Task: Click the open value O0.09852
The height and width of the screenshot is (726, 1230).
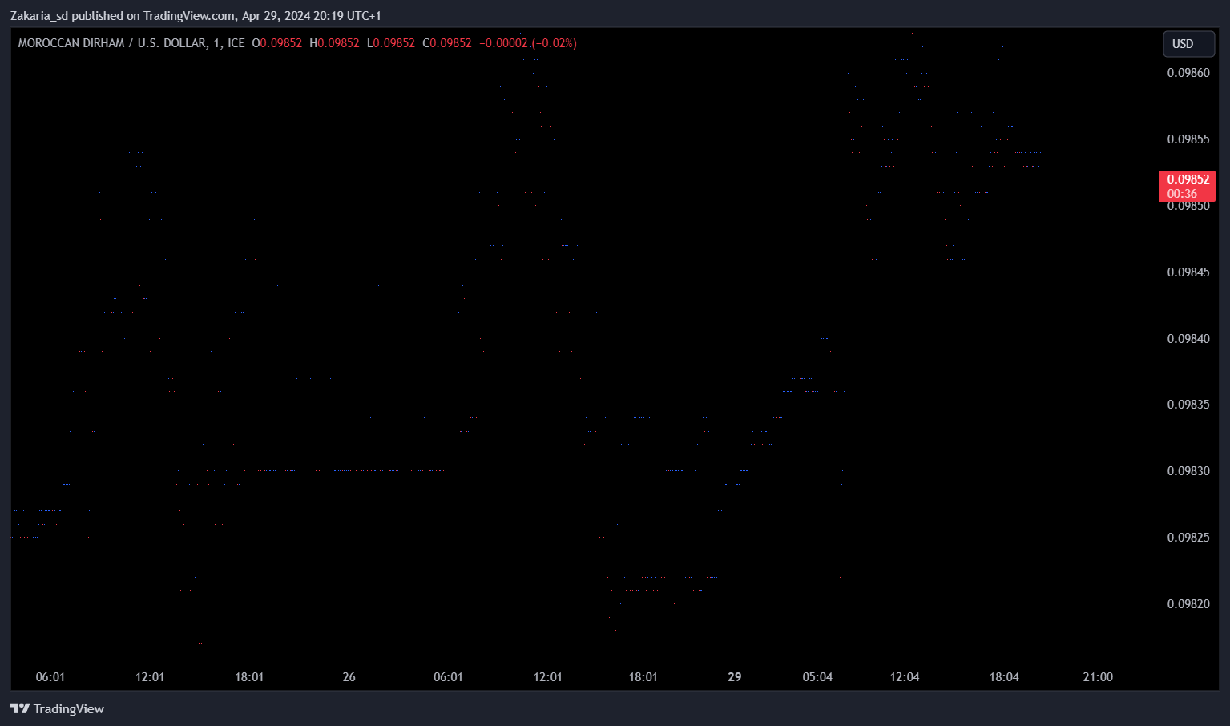Action: (277, 43)
